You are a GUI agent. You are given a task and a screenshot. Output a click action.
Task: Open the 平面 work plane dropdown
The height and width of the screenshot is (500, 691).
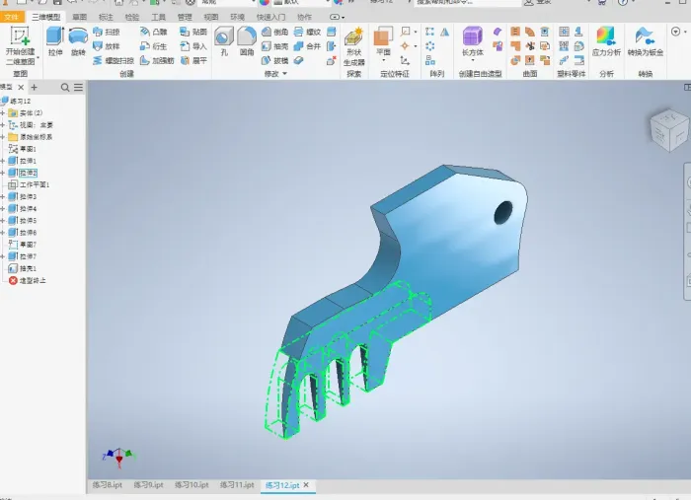tap(383, 60)
